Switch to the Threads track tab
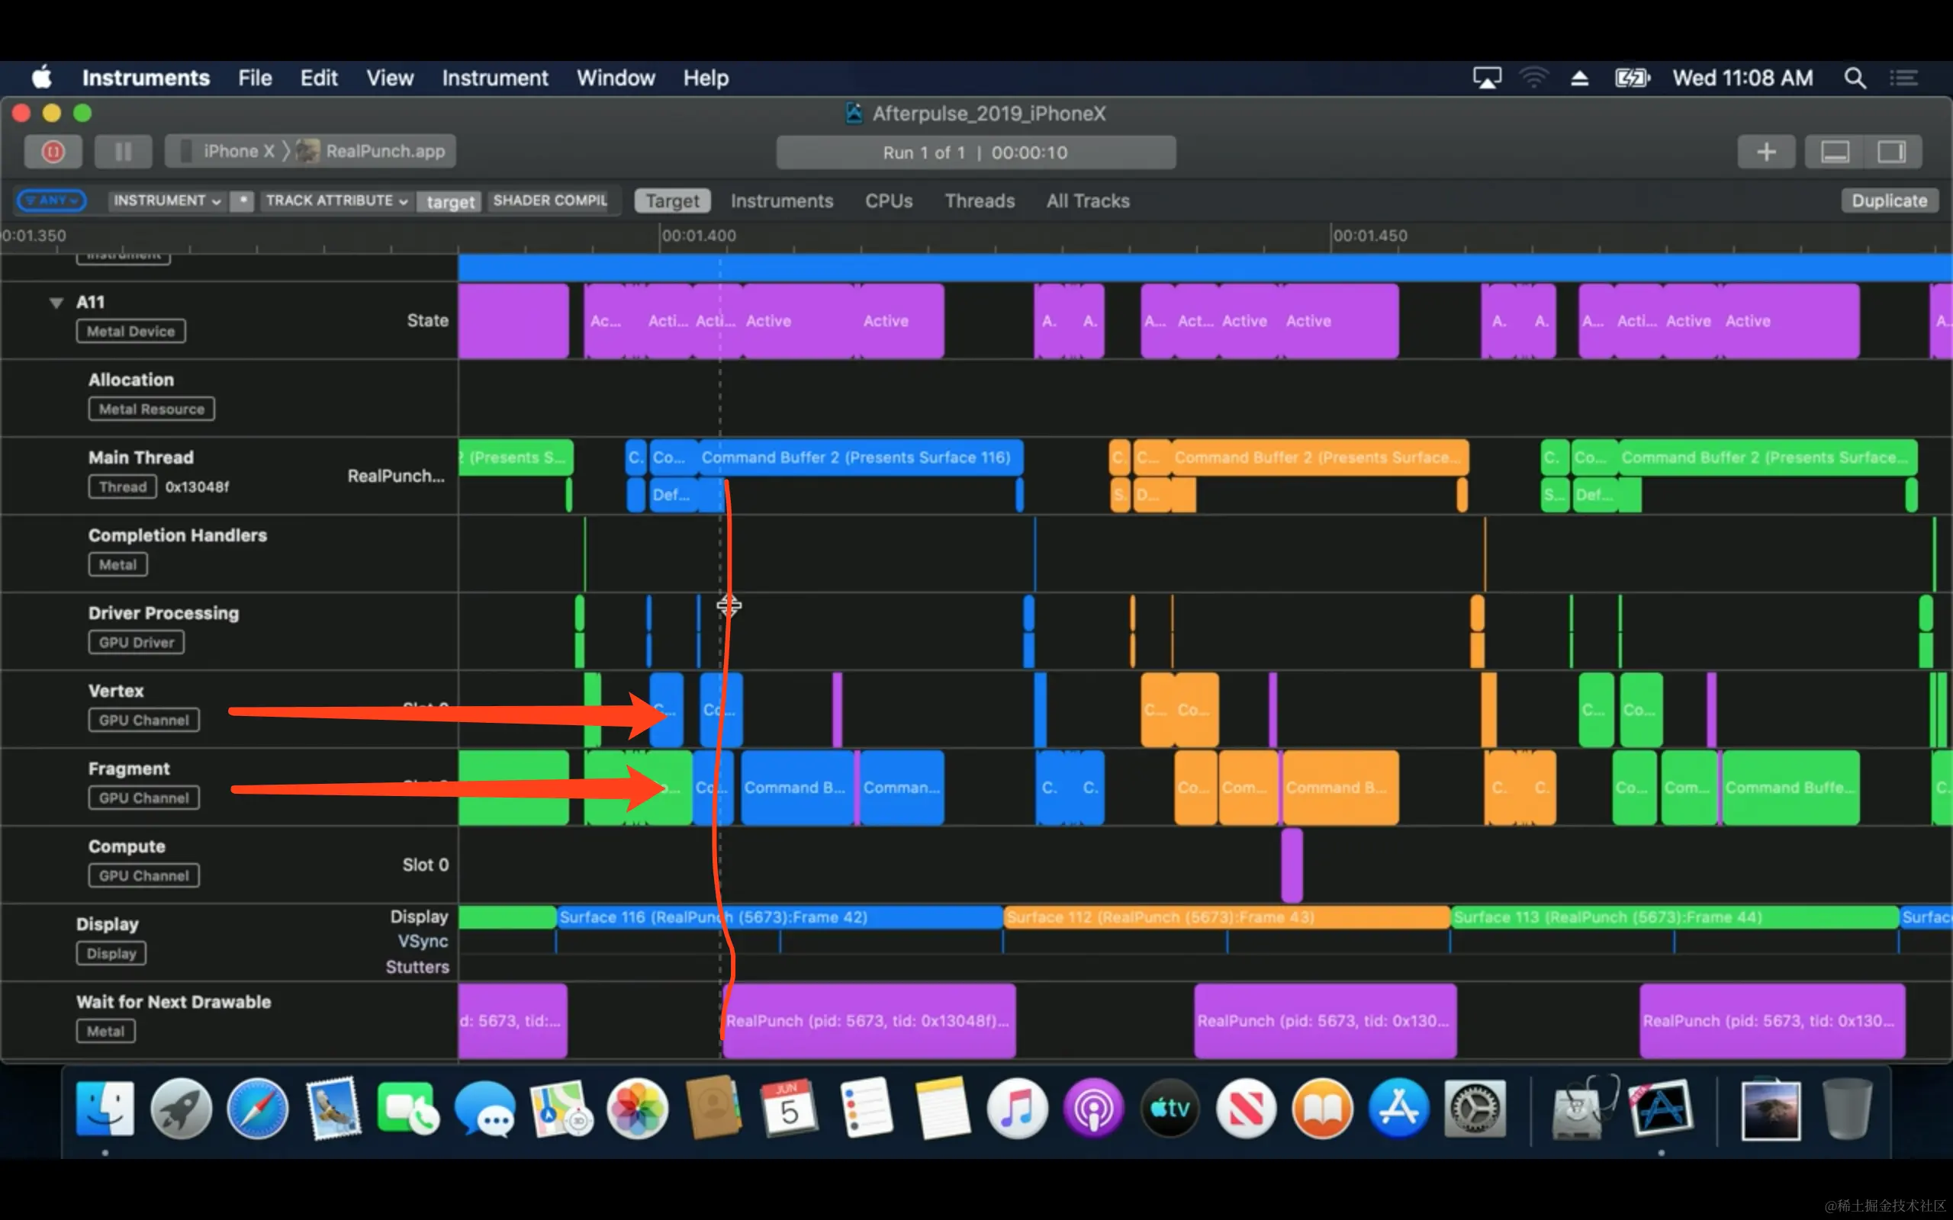1953x1220 pixels. pos(979,201)
